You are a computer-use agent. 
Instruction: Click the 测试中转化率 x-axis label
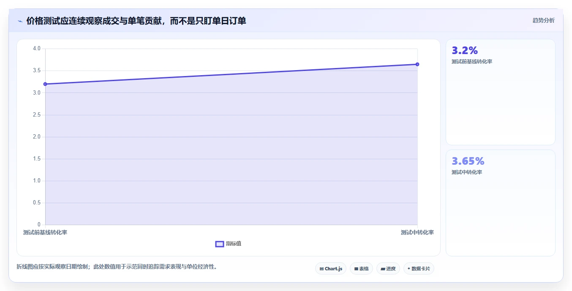pos(417,233)
